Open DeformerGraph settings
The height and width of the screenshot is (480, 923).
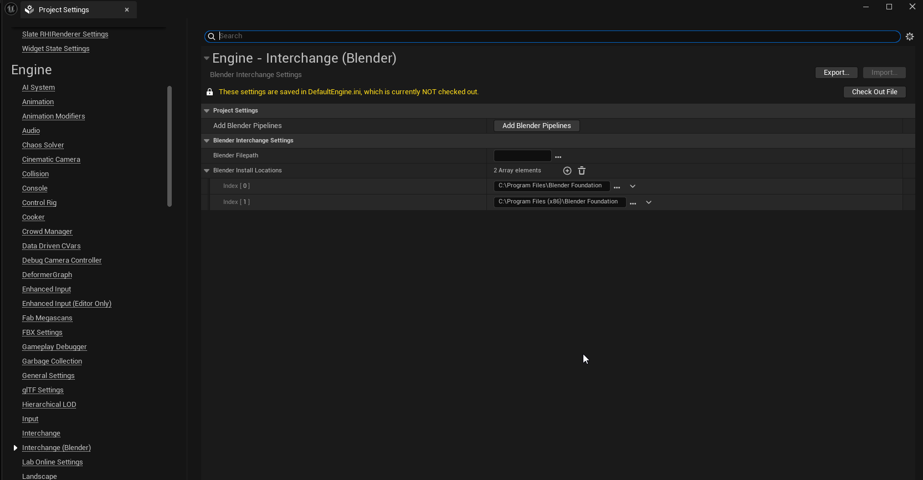coord(47,275)
